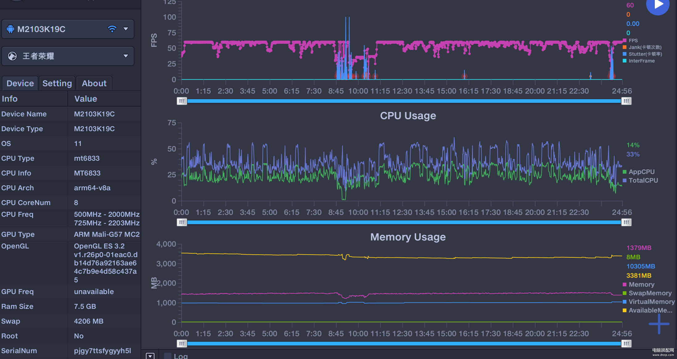This screenshot has width=677, height=359.
Task: Click the blue plus icon
Action: tap(659, 324)
